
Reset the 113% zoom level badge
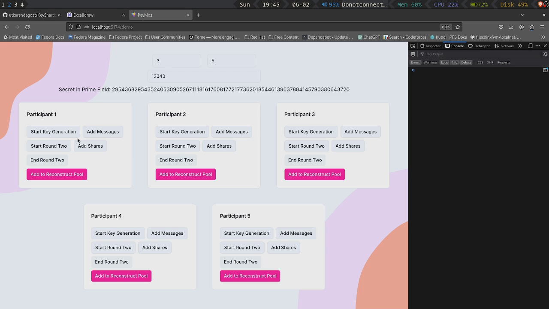tap(446, 27)
